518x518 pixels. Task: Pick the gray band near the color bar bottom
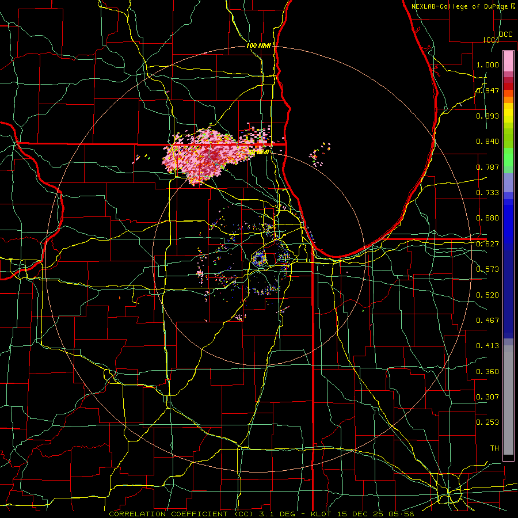pos(508,400)
